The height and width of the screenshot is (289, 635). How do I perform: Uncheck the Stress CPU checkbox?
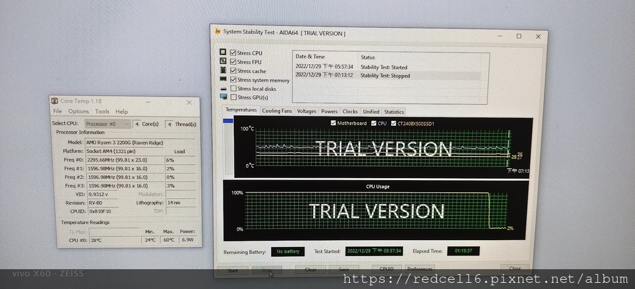click(x=233, y=53)
